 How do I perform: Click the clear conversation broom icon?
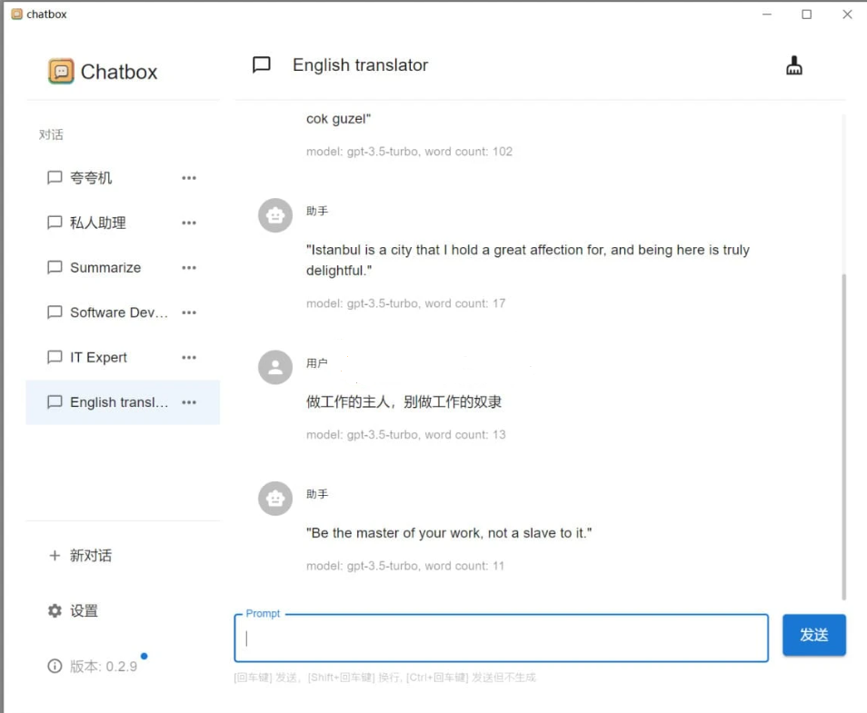coord(794,65)
